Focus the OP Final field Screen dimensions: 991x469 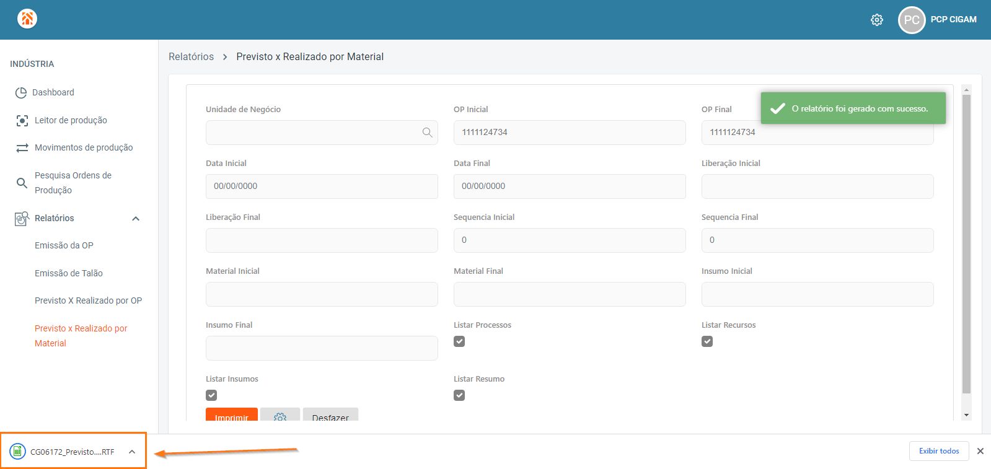coord(817,133)
